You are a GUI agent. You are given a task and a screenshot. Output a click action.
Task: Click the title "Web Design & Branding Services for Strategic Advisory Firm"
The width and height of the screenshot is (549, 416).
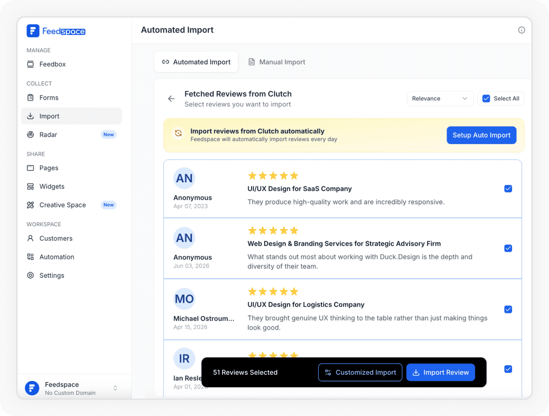click(x=344, y=243)
